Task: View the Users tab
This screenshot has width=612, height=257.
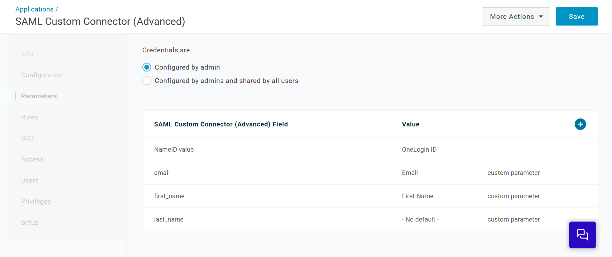Action: 30,180
